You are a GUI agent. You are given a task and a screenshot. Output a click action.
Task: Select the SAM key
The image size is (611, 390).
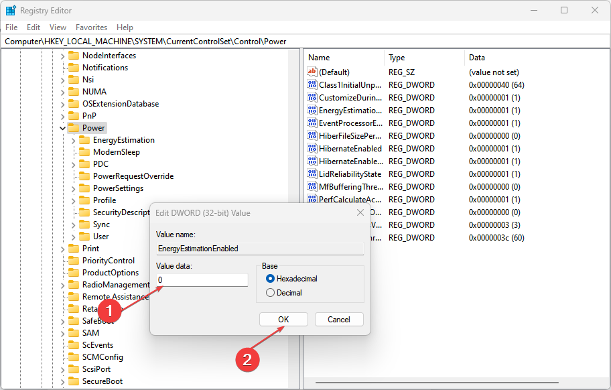pos(90,333)
